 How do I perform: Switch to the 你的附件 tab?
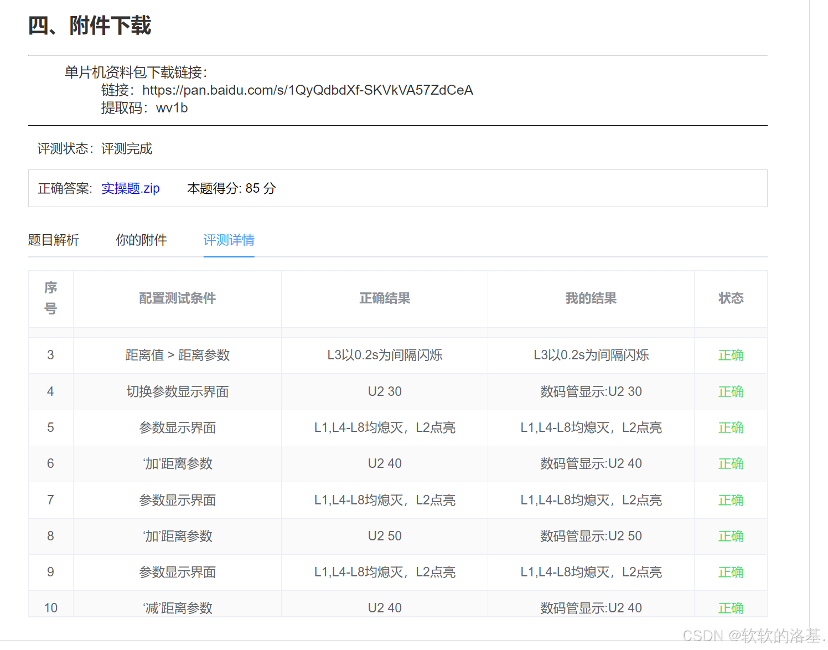141,240
